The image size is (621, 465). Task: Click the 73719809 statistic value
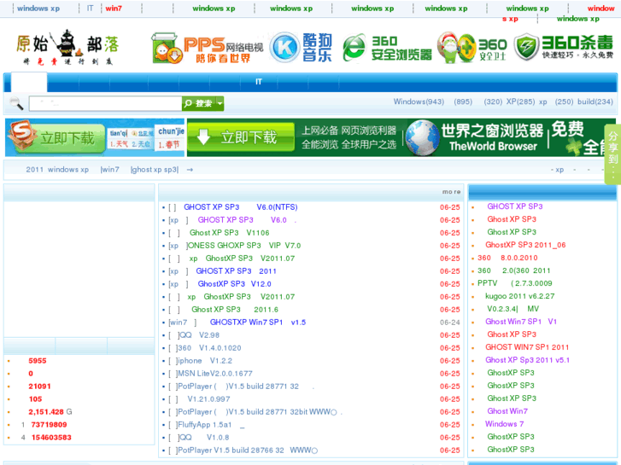[x=49, y=425]
